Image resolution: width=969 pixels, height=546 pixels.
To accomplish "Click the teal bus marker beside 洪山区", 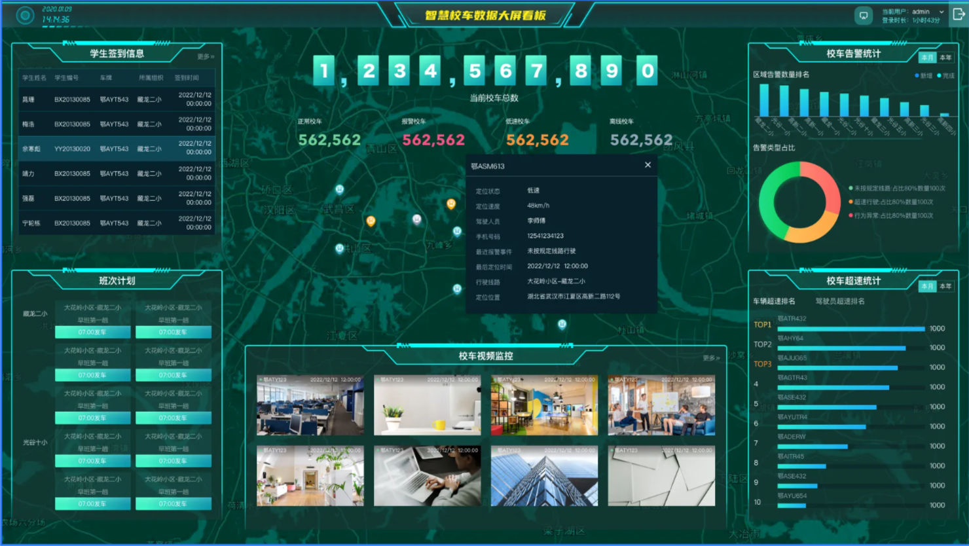I will 339,248.
